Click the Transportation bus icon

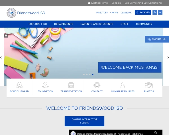tap(71, 85)
